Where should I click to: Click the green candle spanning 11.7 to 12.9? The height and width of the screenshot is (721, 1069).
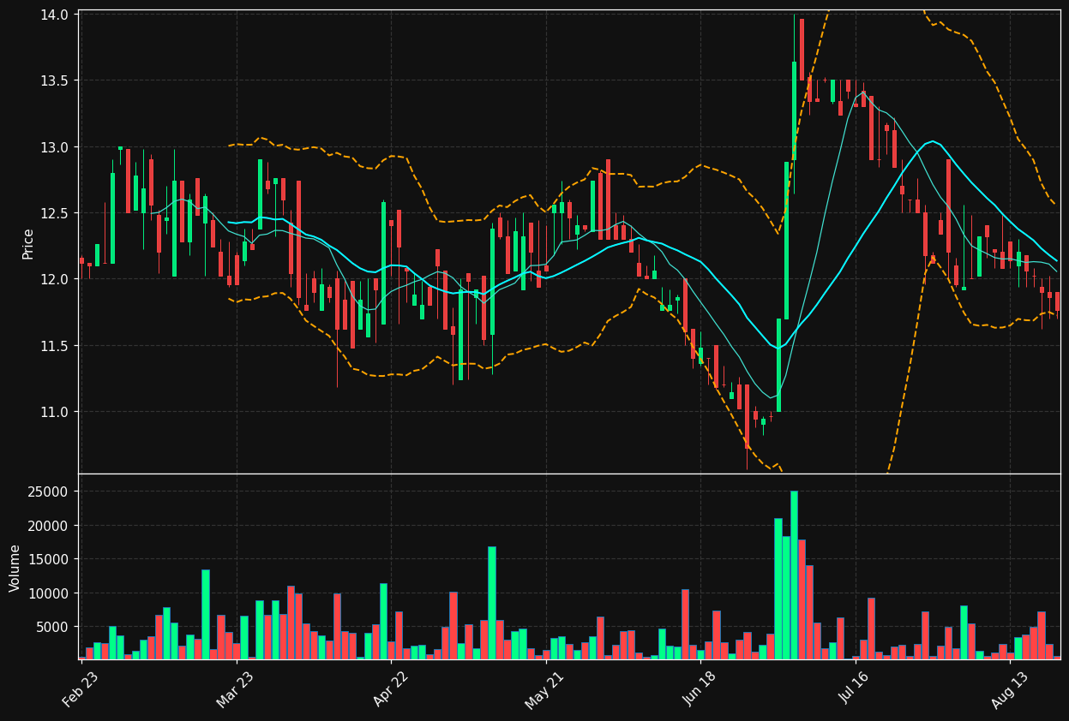[786, 241]
